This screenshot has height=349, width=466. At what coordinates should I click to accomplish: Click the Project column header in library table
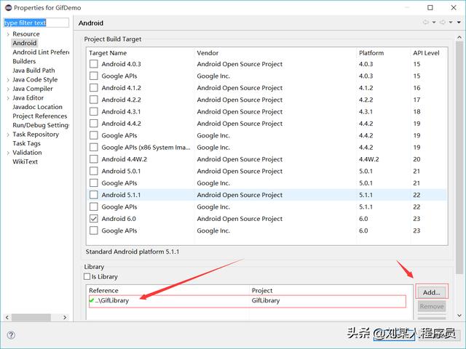262,290
